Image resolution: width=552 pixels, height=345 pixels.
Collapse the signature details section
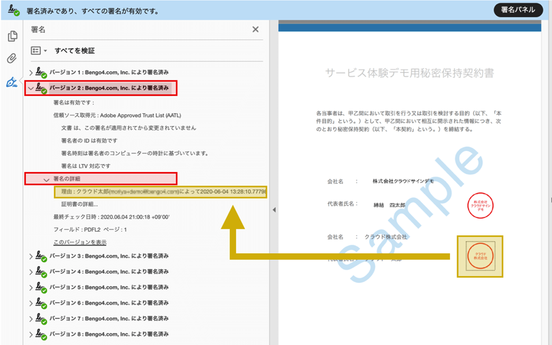coord(46,179)
